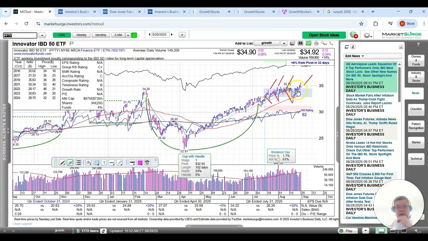This screenshot has height=241, width=428.
Task: Open Stock Market Falls After Inflation article
Action: (x=370, y=99)
